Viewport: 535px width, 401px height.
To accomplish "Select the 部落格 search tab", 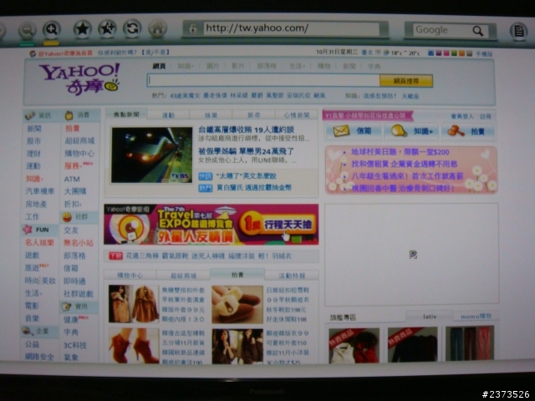I will (x=267, y=66).
